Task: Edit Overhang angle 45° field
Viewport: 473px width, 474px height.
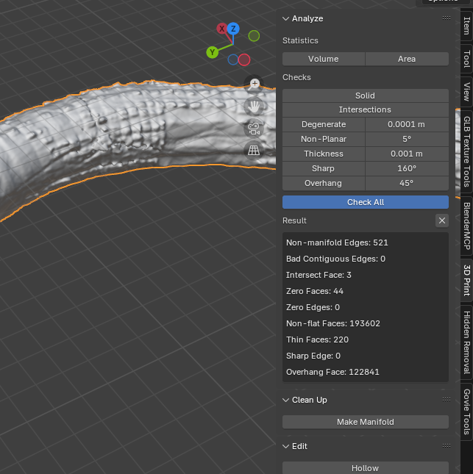Action: point(407,183)
